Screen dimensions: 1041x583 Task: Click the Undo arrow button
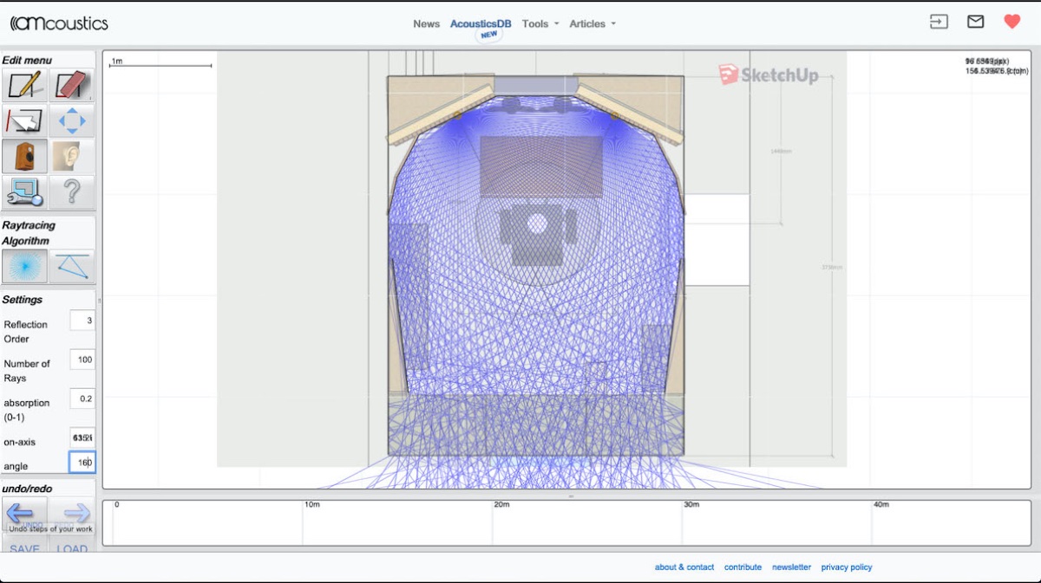[24, 513]
